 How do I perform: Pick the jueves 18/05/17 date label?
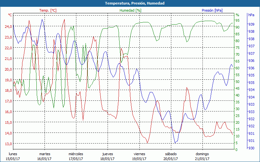[x=108, y=156]
